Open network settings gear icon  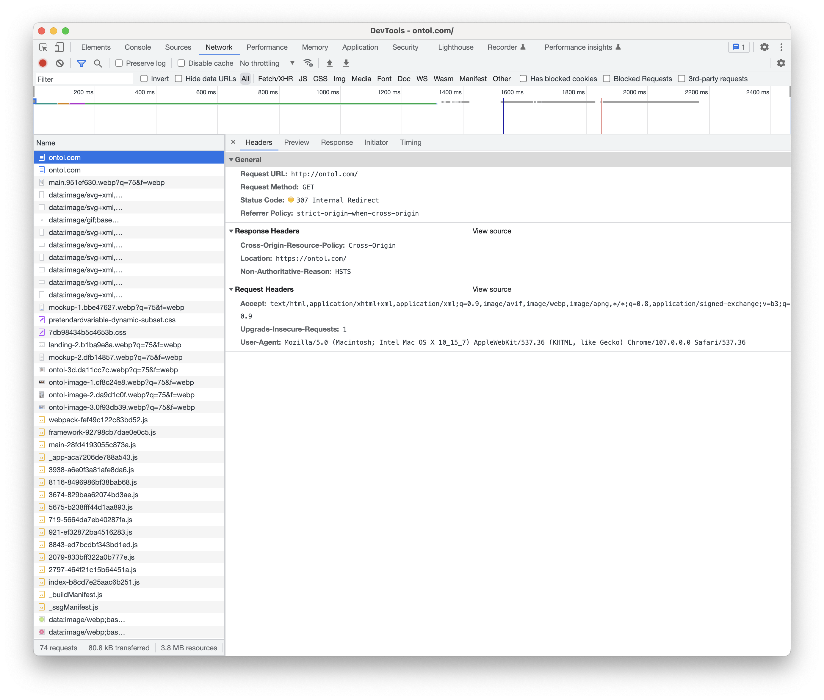(781, 63)
